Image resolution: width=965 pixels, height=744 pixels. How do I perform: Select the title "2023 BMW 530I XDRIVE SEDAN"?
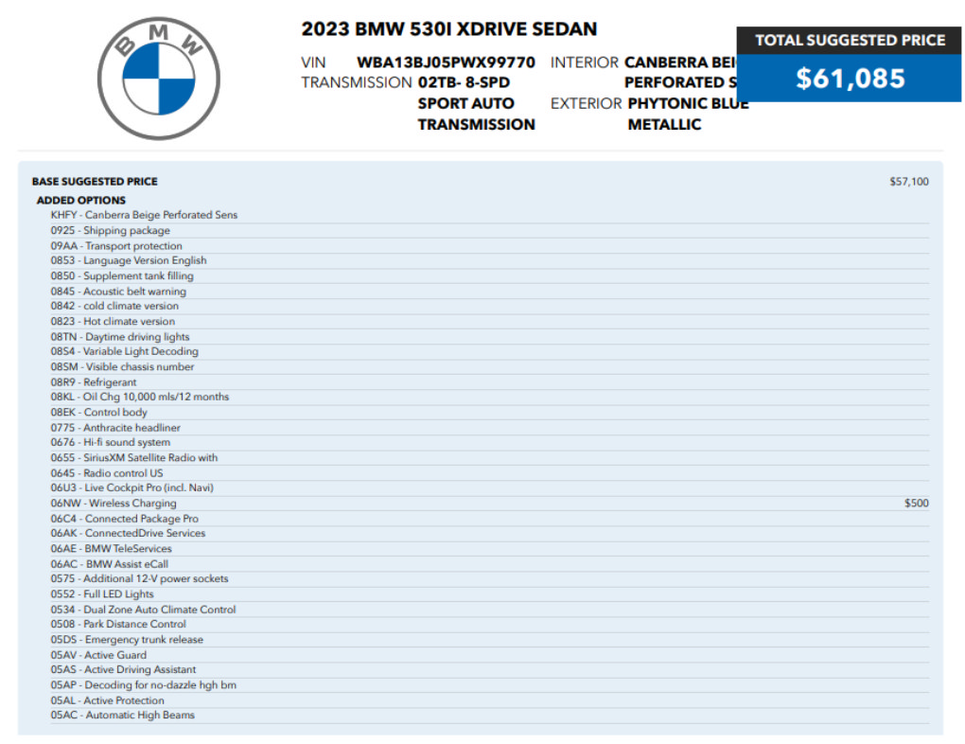(x=448, y=29)
